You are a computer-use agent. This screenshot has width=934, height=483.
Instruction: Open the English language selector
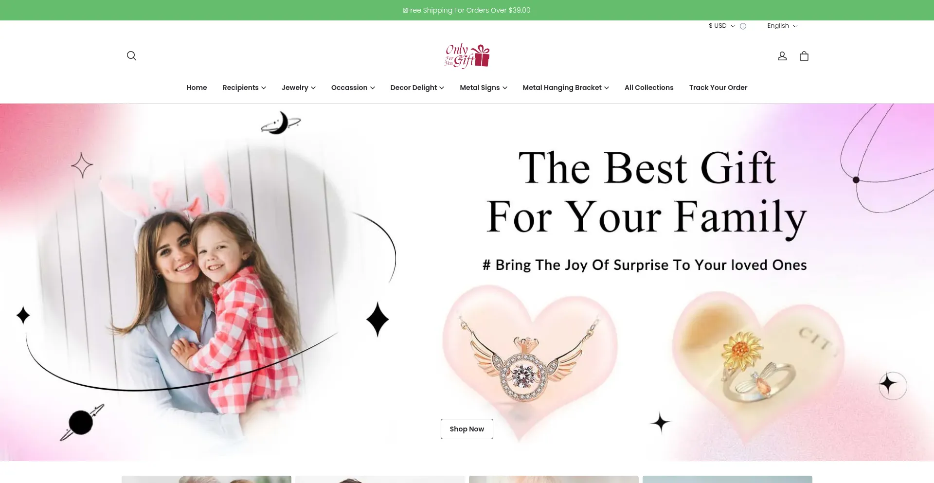[x=782, y=26]
